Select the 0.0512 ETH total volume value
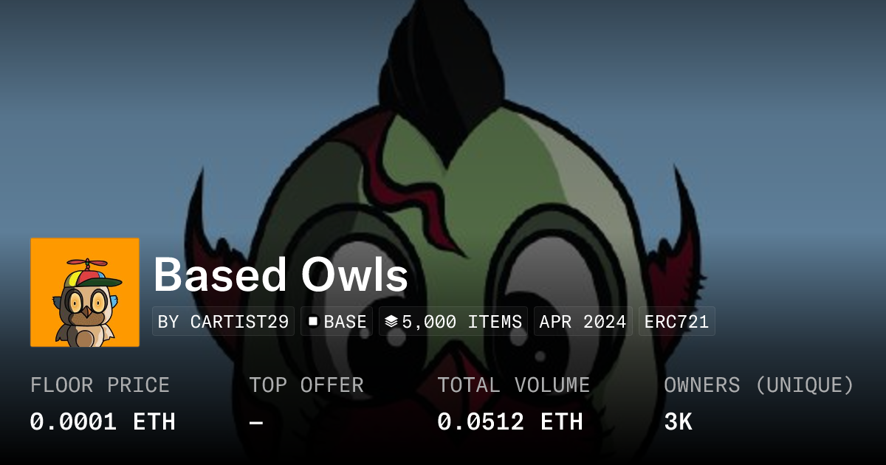Viewport: 886px width, 465px height. (510, 421)
